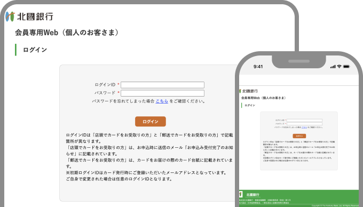The image size is (363, 207).
Task: Tap the 北國銀行 logo in phone green footer
Action: click(249, 195)
